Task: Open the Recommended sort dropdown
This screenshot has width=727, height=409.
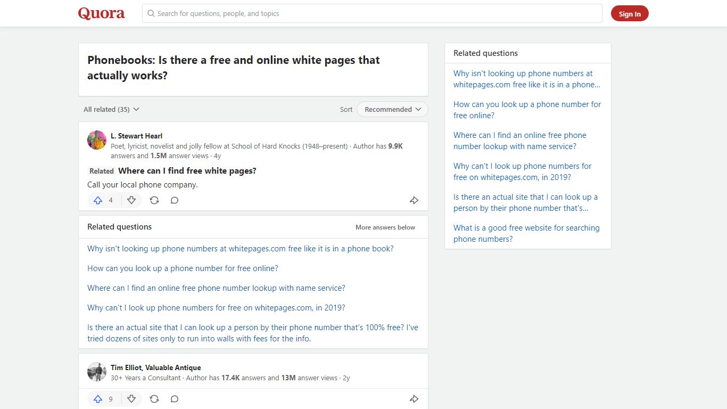Action: click(392, 109)
